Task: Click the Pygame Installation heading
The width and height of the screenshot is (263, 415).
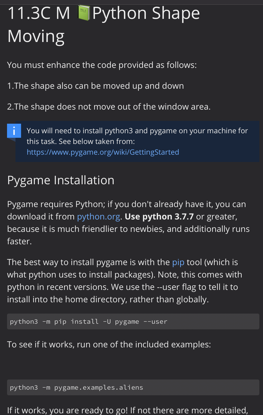Action: pos(61,180)
